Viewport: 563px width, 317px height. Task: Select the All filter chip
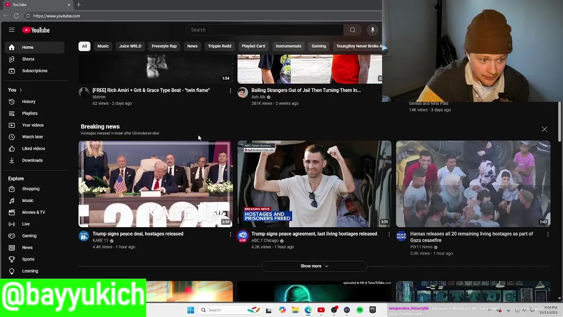coord(84,46)
